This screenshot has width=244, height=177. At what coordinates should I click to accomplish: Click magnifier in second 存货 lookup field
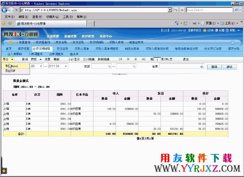coord(134,66)
